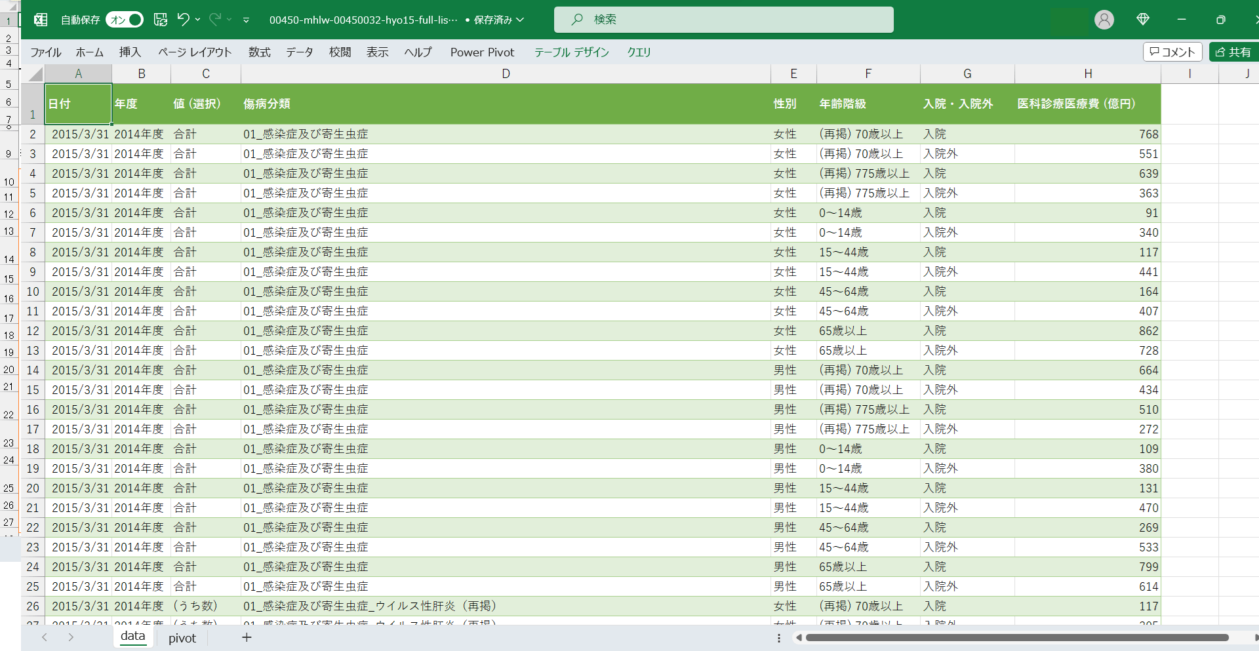Add a new sheet with plus icon
This screenshot has width=1259, height=651.
[247, 637]
